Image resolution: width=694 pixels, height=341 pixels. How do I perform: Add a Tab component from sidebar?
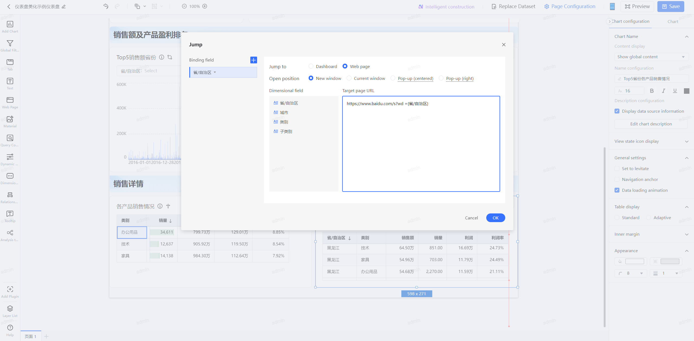coord(10,65)
